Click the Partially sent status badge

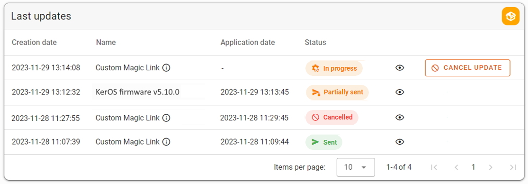click(337, 92)
